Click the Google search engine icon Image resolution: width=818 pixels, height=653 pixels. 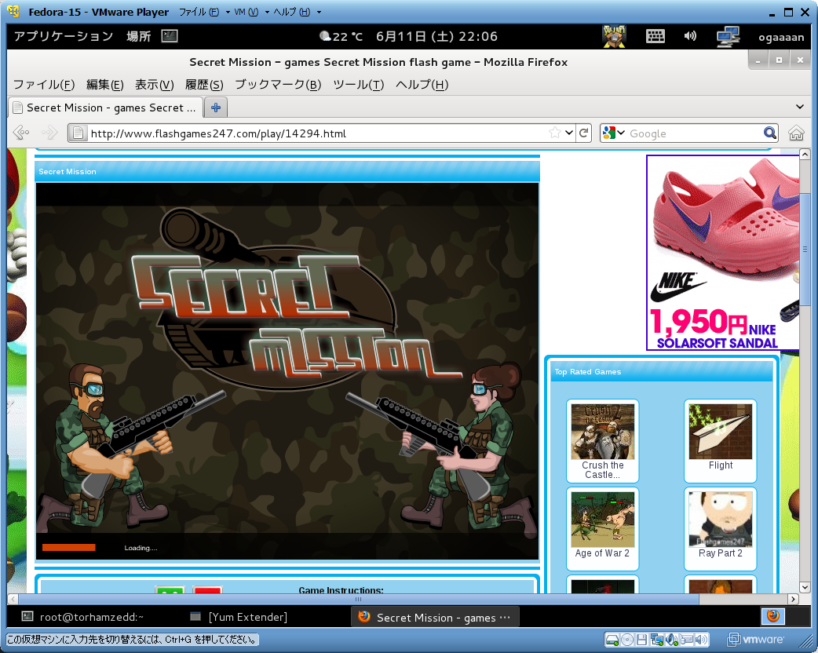point(608,133)
